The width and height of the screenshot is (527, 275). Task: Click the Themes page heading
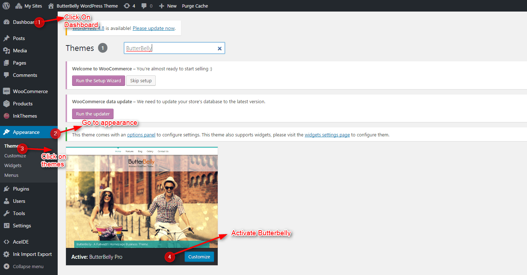point(80,48)
